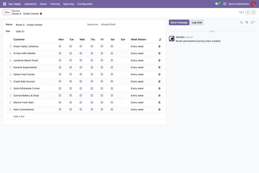Click drag handle of Green Valley Cafeteria row
The width and height of the screenshot is (259, 173).
tap(11, 46)
